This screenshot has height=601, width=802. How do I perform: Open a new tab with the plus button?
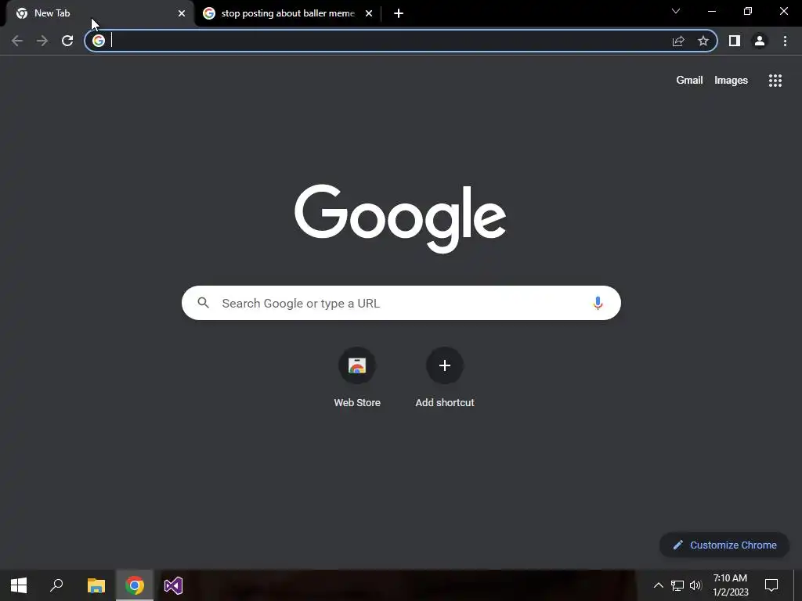tap(399, 13)
